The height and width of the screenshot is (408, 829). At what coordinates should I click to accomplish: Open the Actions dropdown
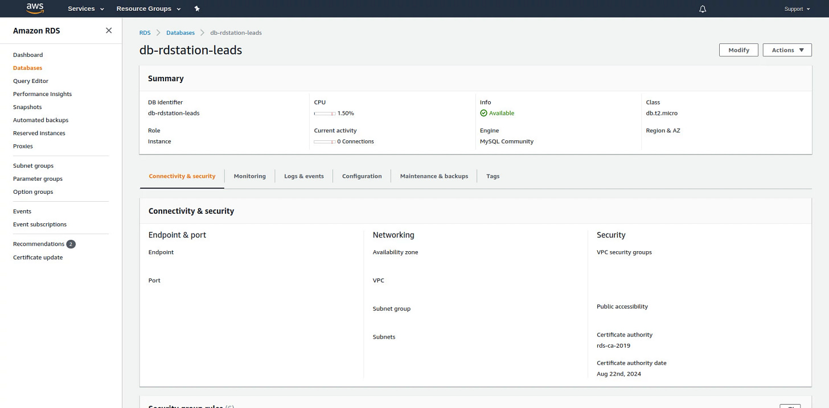coord(787,49)
